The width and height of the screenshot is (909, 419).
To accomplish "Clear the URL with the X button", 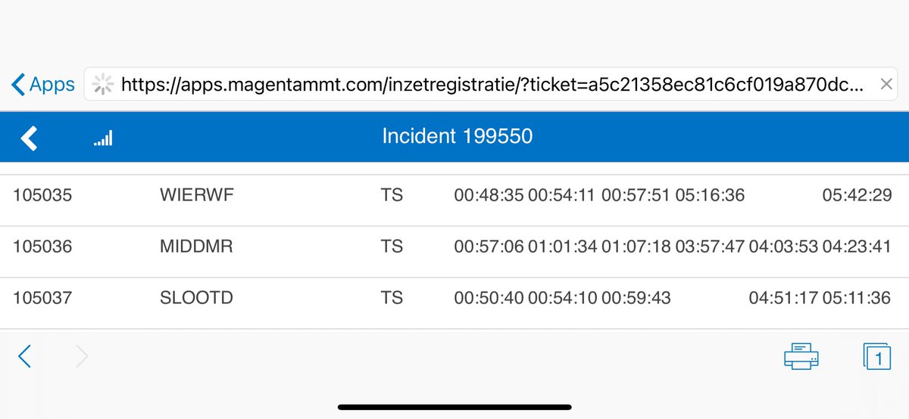I will pos(886,85).
